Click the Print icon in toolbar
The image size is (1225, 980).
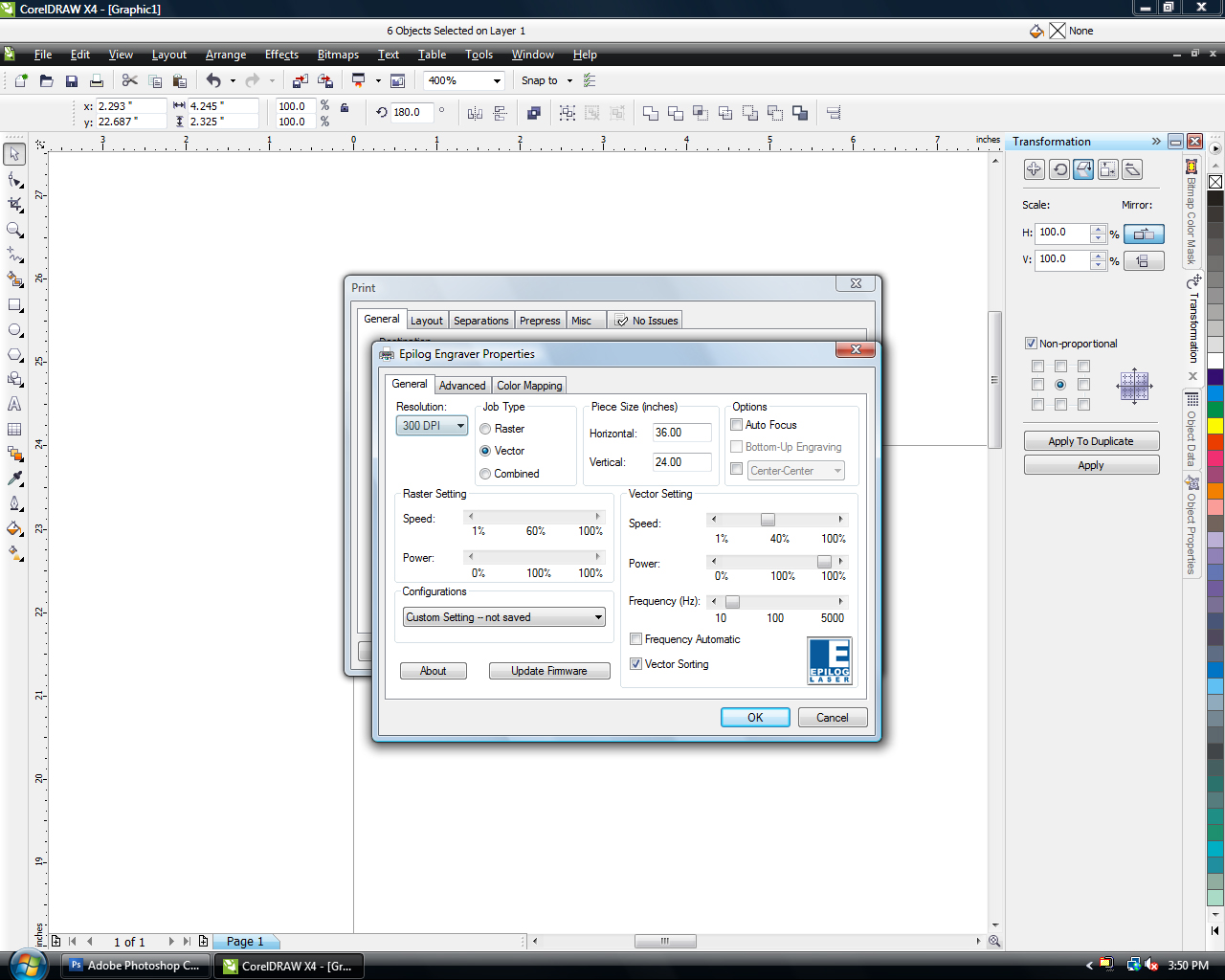pos(97,80)
